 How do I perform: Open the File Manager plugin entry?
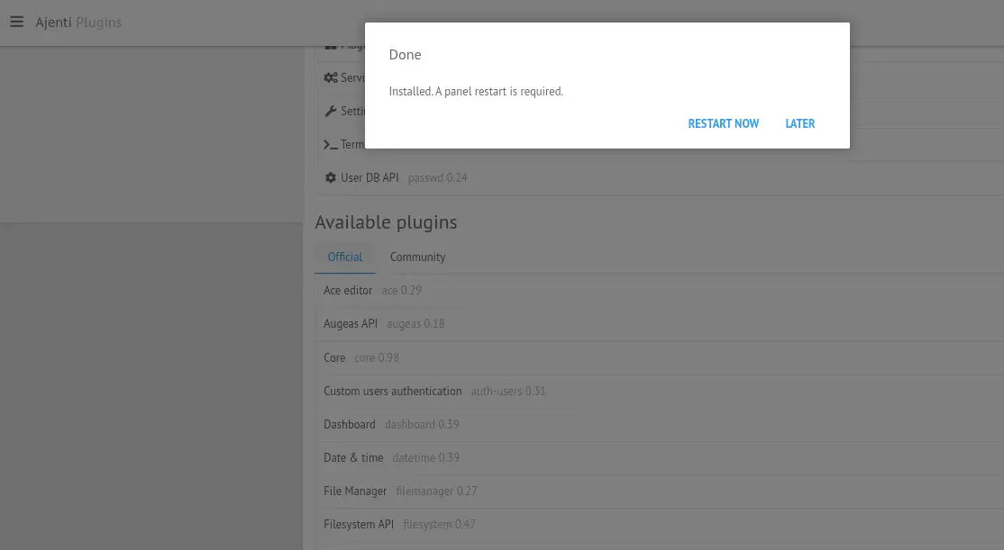coord(355,491)
